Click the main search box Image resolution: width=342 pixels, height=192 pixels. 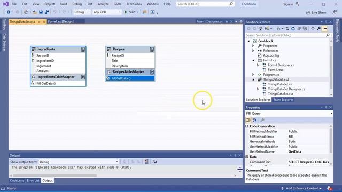click(205, 4)
